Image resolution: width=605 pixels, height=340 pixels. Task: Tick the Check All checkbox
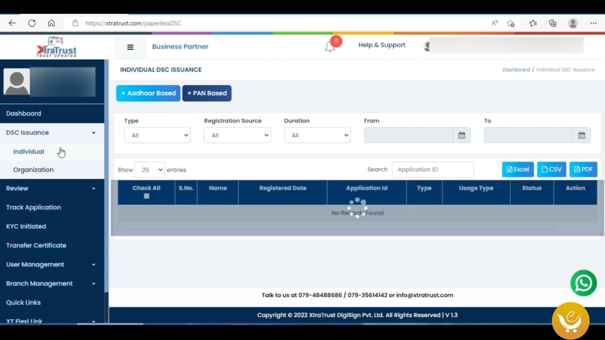tap(147, 196)
